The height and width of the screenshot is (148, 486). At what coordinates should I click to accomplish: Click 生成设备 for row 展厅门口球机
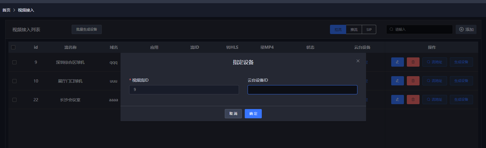(461, 81)
